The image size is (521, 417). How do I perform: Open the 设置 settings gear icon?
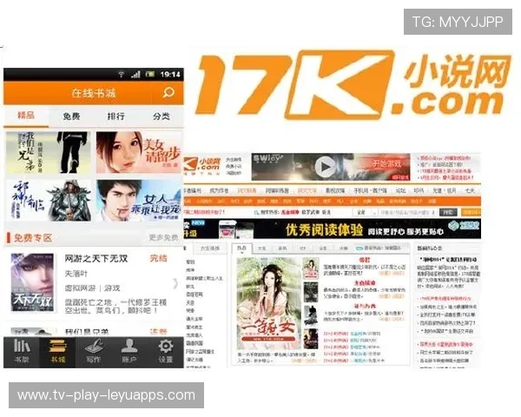[166, 346]
